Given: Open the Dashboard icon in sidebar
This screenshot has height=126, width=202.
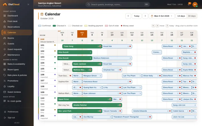Looking at the screenshot, I should (5, 16).
